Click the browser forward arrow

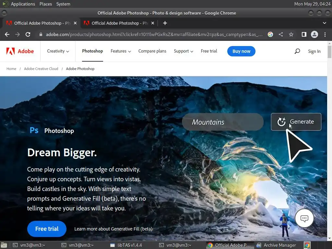coord(18,34)
